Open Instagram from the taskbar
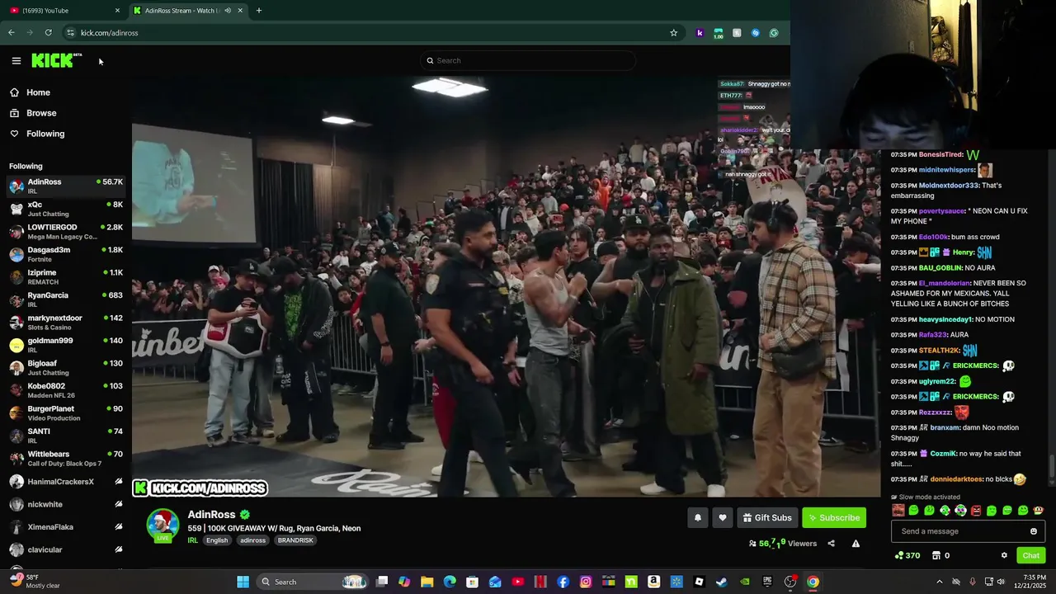Image resolution: width=1056 pixels, height=594 pixels. coord(586,582)
